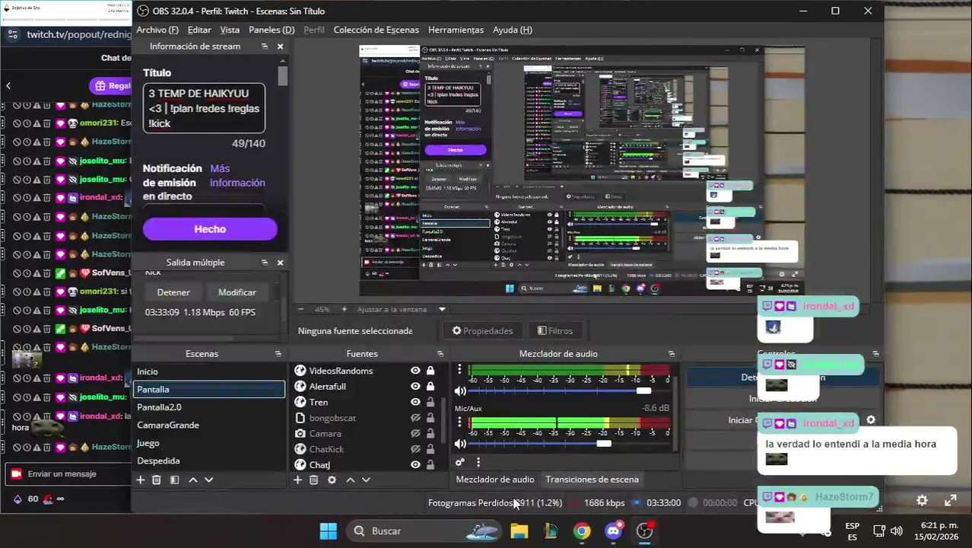This screenshot has width=972, height=548.
Task: Undock the Escenas panel
Action: tap(278, 354)
